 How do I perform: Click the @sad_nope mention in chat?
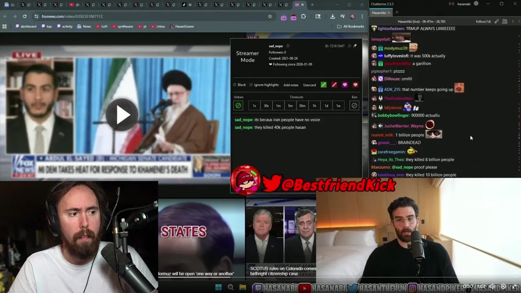pos(402,167)
